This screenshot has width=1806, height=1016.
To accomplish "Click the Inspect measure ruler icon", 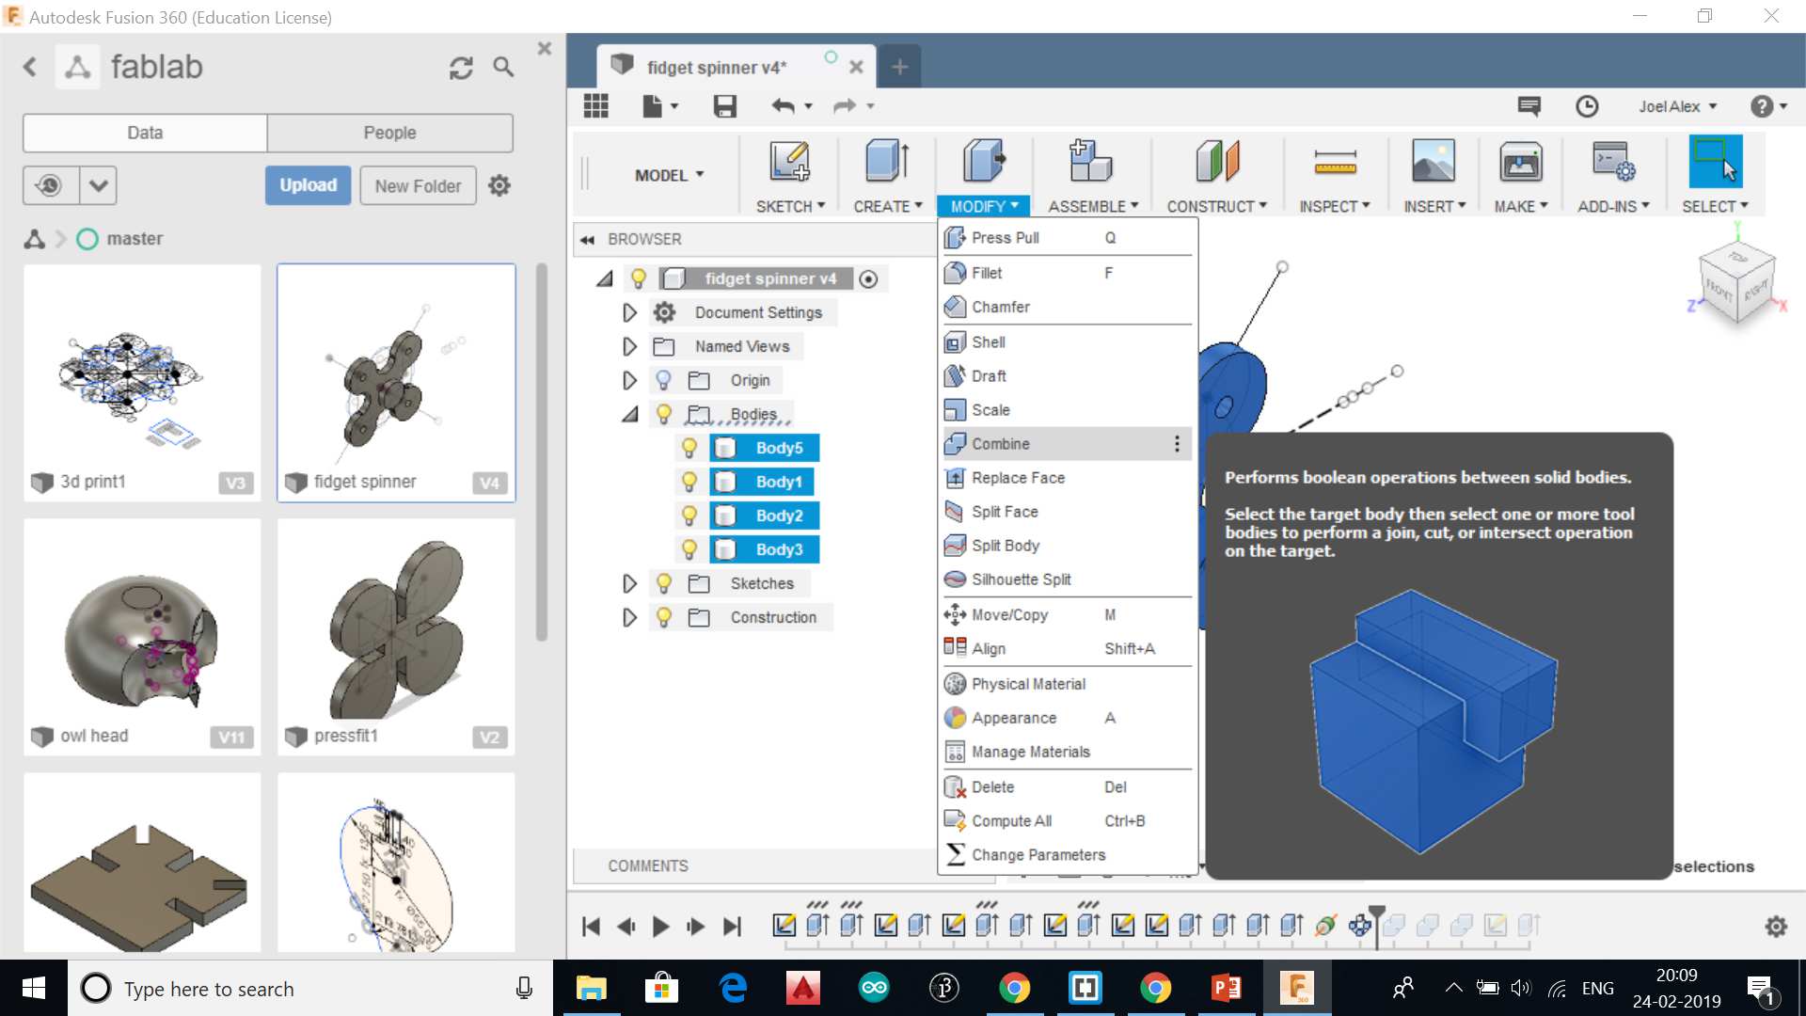I will pos(1334,162).
